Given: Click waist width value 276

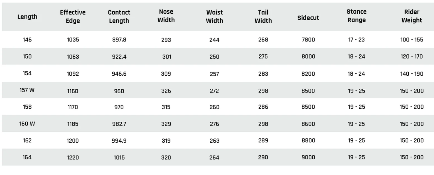Looking at the screenshot, I should coord(214,124).
